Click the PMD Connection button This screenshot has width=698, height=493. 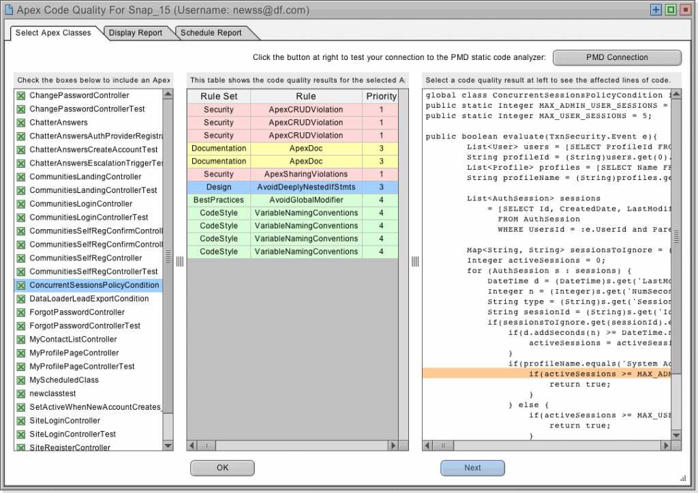pos(616,57)
